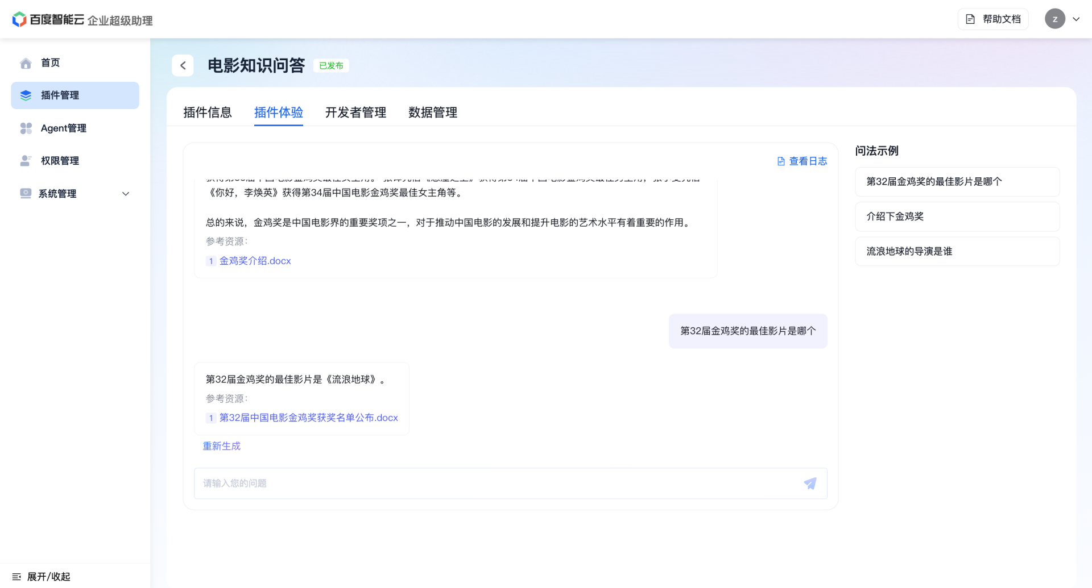Send message with paper plane icon
This screenshot has height=588, width=1092.
[x=810, y=483]
